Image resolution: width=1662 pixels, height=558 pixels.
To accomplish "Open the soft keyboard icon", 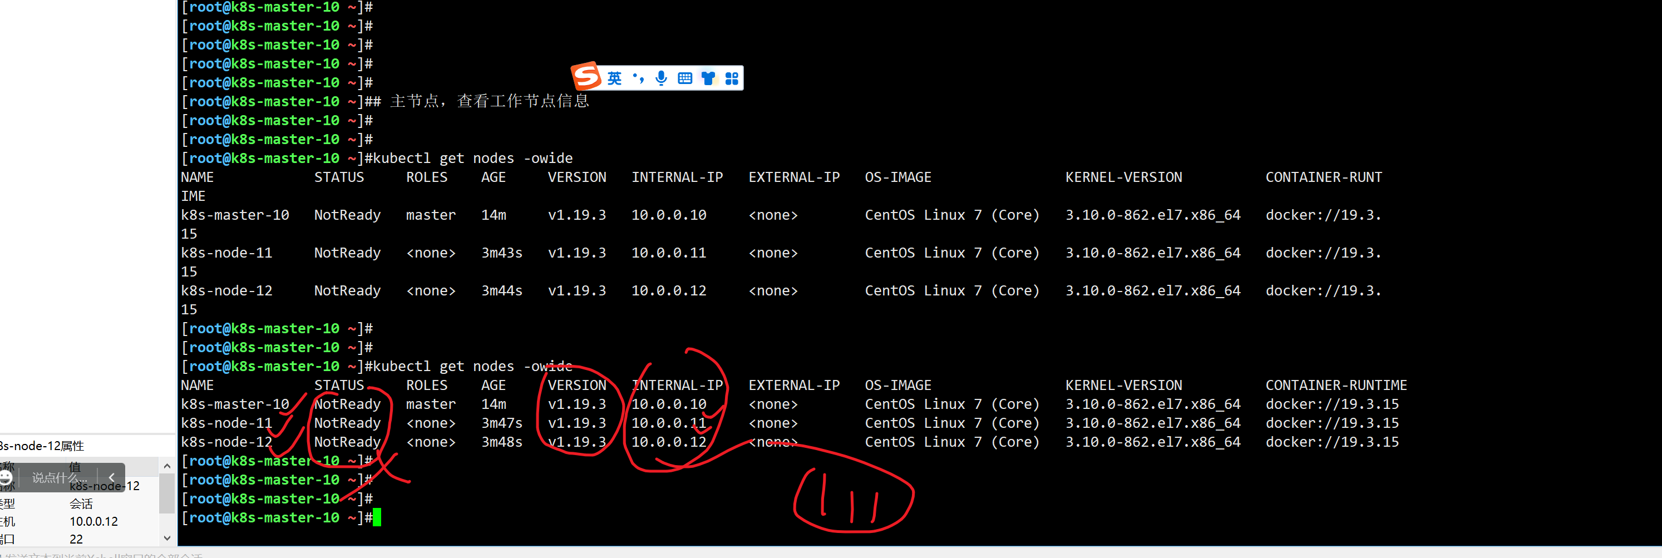I will tap(684, 78).
